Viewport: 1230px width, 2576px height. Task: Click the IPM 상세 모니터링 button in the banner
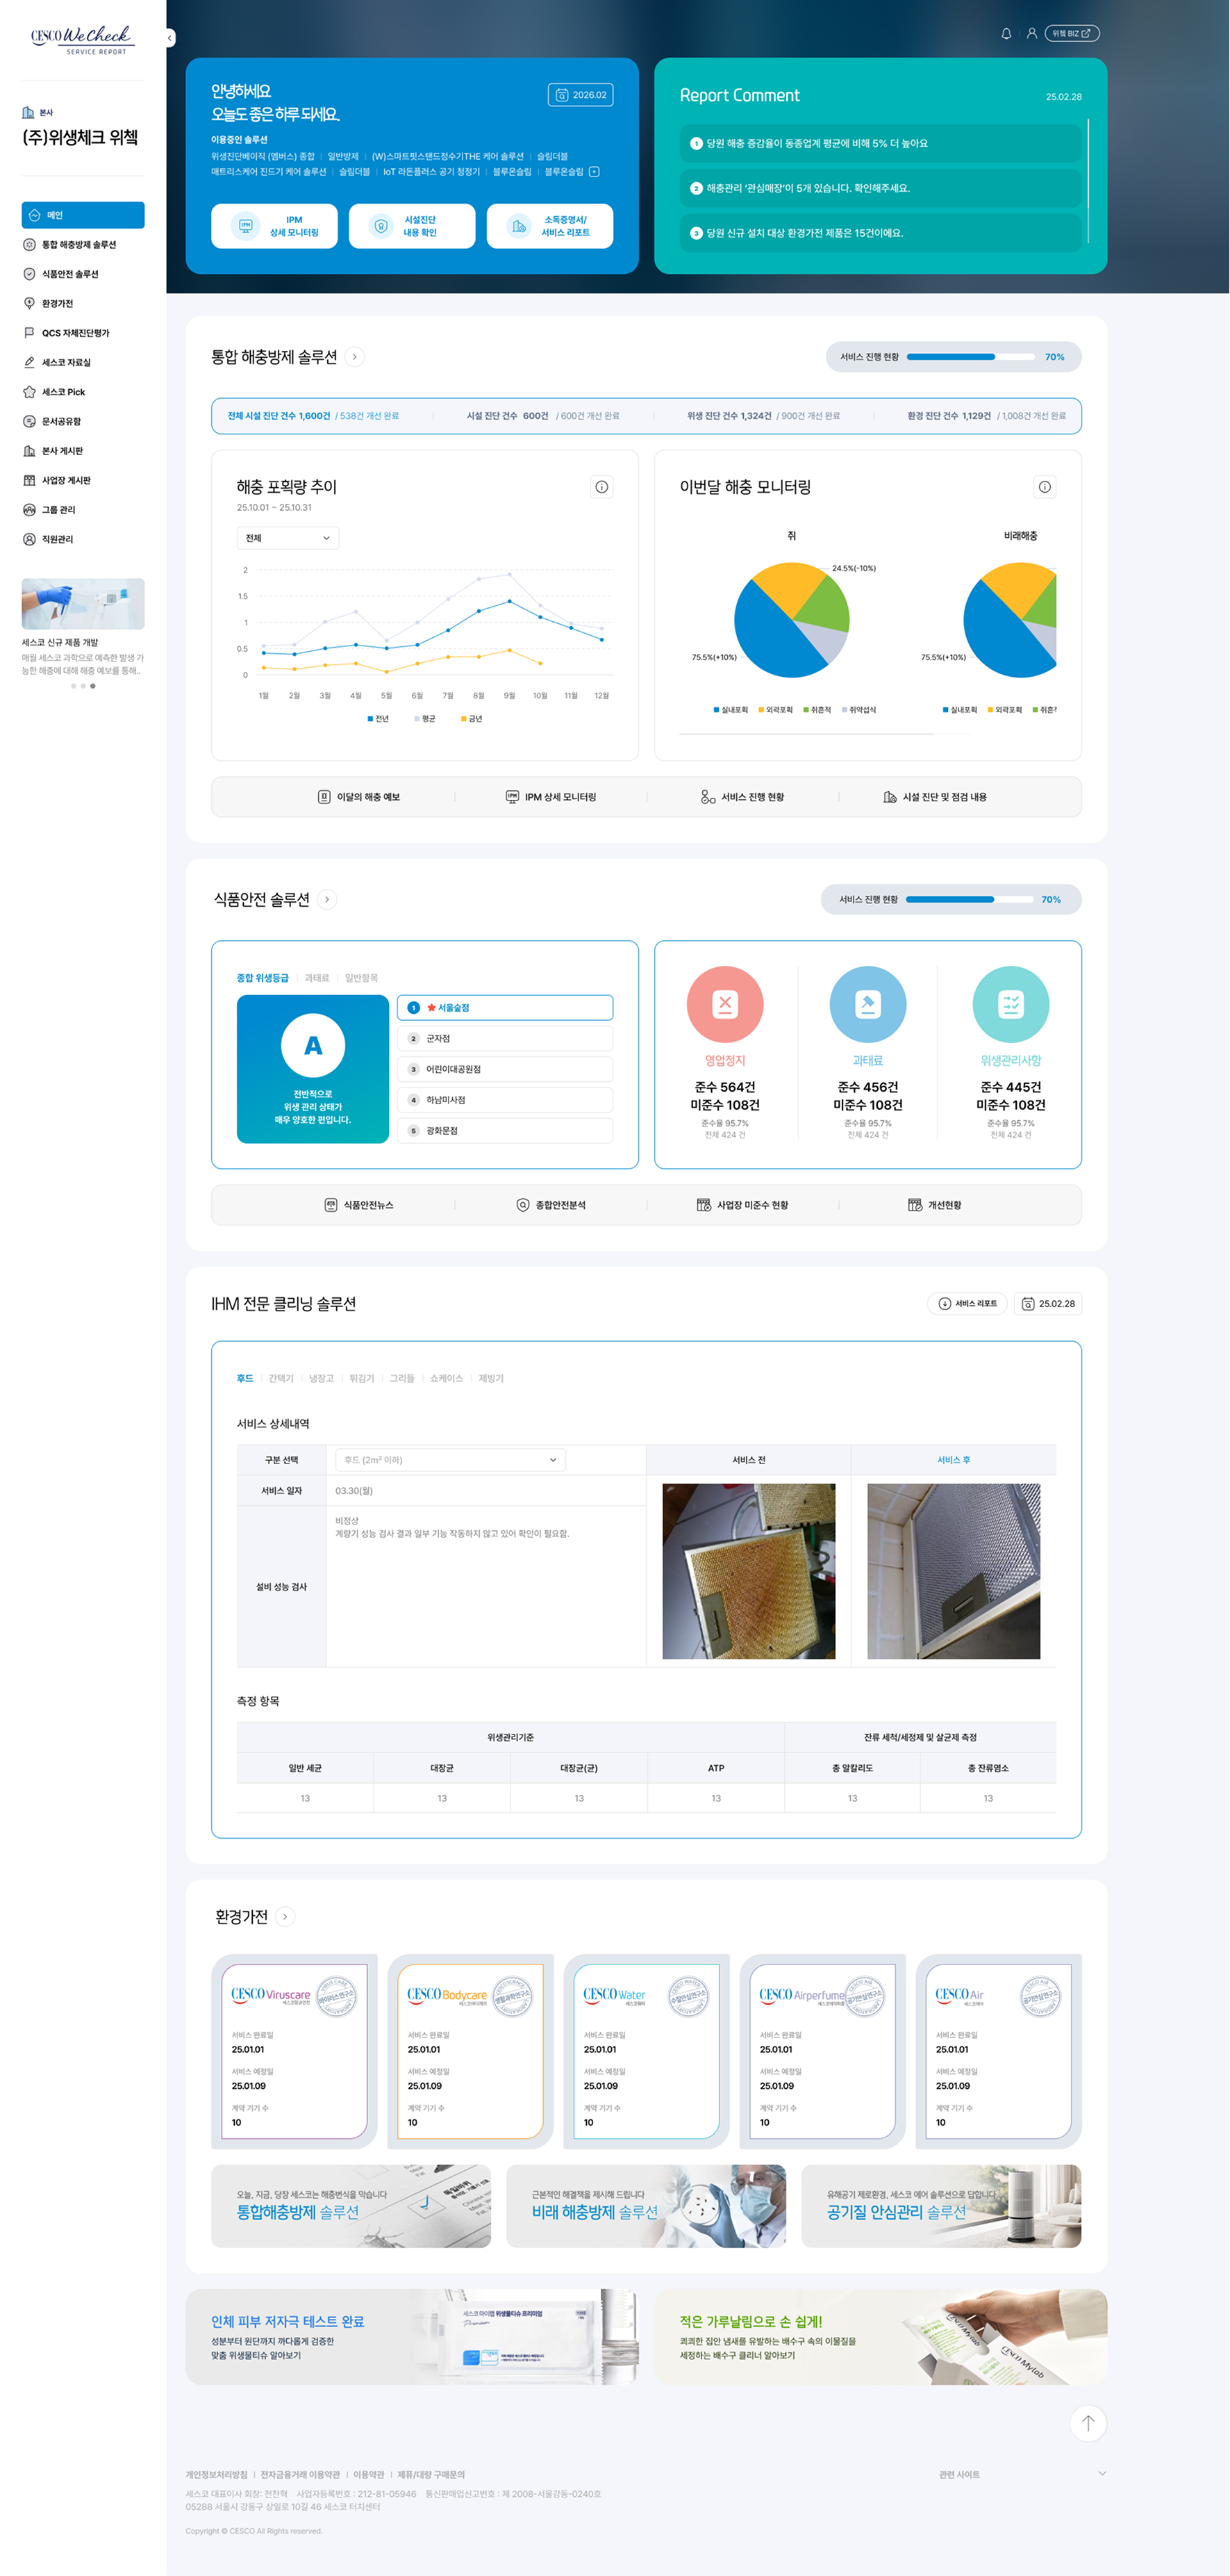[275, 226]
